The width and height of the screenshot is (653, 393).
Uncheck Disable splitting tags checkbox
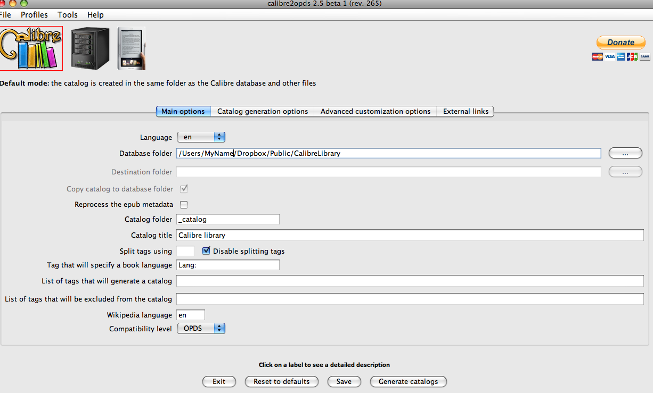(206, 251)
